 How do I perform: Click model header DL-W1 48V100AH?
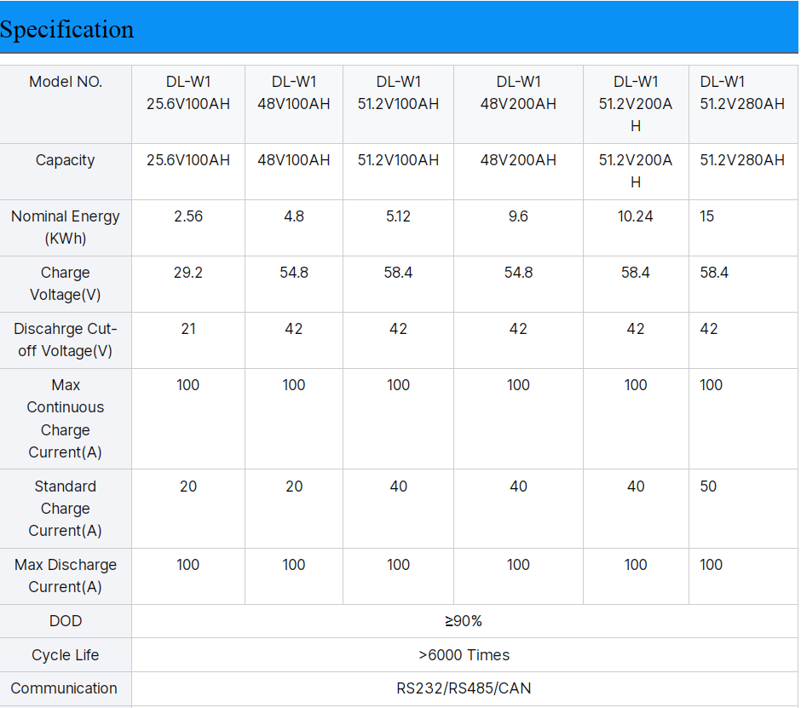294,93
